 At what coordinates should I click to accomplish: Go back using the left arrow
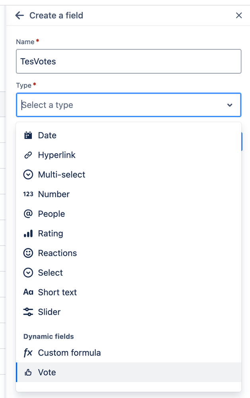[19, 16]
